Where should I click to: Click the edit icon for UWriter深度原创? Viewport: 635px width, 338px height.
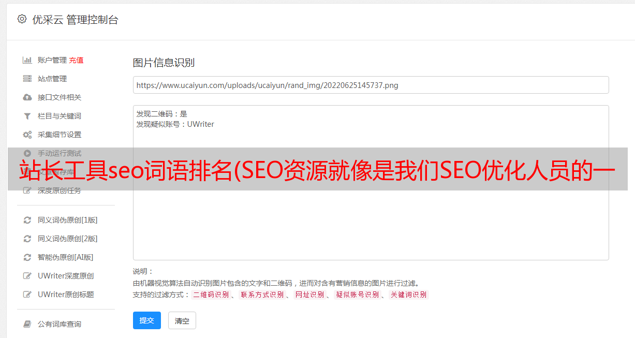point(27,276)
